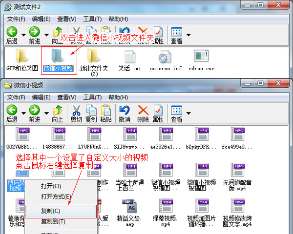Open 文件(F) menu in 微信小视频 window
The height and width of the screenshot is (234, 293).
pos(16,97)
